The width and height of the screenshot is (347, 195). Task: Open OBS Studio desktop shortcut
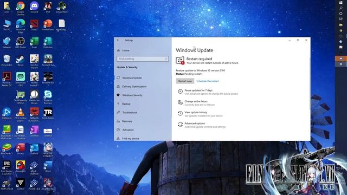point(21,42)
